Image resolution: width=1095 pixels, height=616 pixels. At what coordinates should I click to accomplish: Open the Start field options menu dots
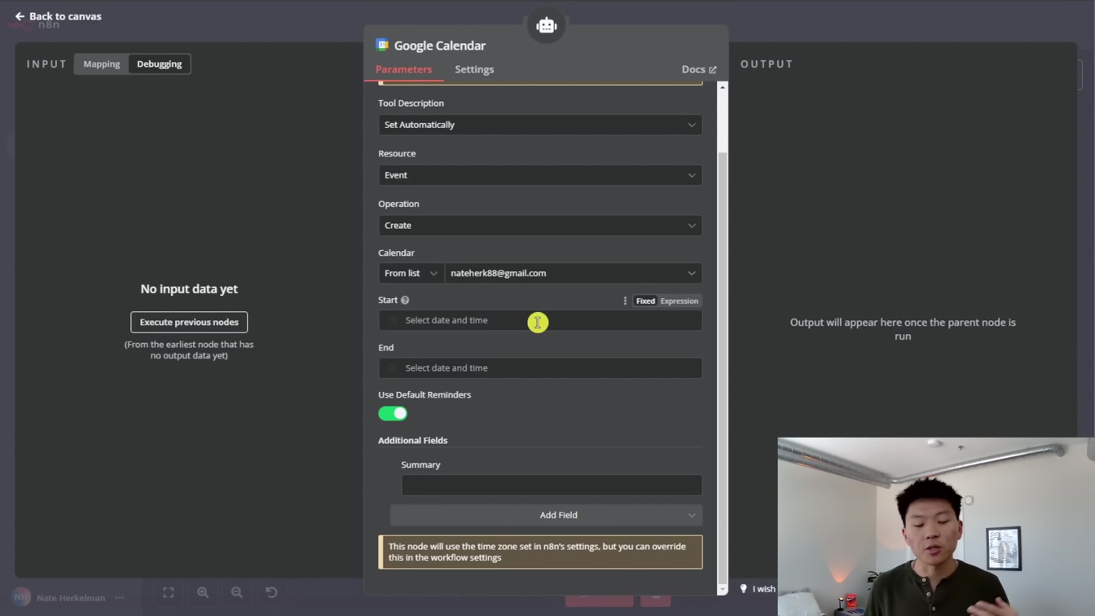625,301
